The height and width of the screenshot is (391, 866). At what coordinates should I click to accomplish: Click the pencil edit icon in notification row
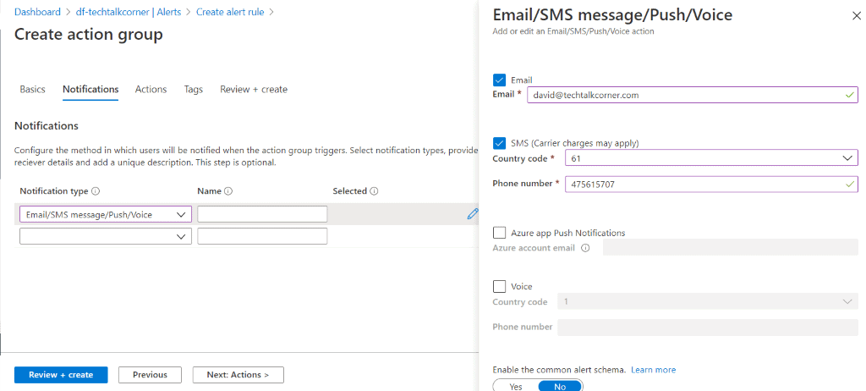pos(472,214)
